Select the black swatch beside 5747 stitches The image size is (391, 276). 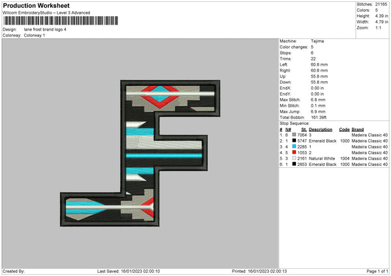point(294,141)
